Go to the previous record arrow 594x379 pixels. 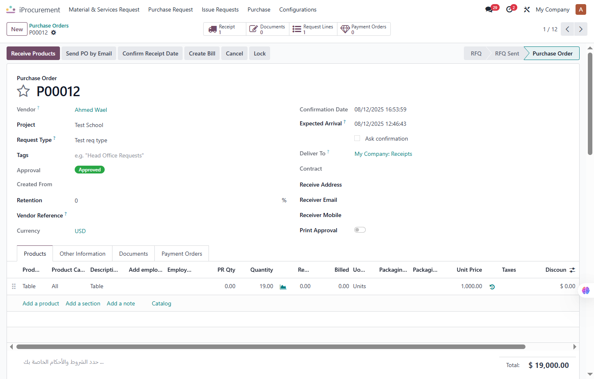tap(567, 29)
